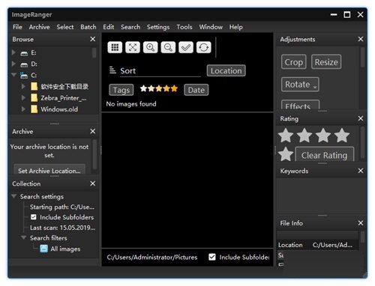Image resolution: width=375 pixels, height=286 pixels.
Task: Set rating to four stars in Rating panel
Action: (x=342, y=136)
